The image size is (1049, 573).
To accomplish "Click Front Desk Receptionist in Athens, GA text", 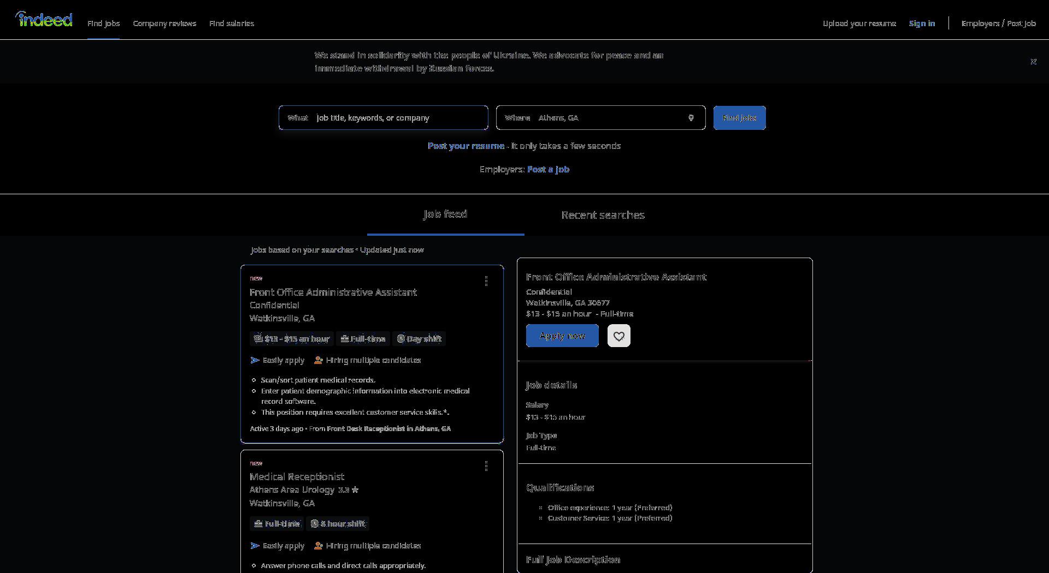I will 388,429.
